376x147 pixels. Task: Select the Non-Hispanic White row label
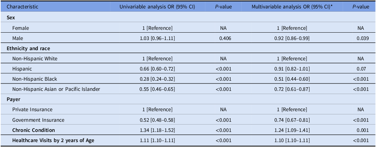pos(35,59)
